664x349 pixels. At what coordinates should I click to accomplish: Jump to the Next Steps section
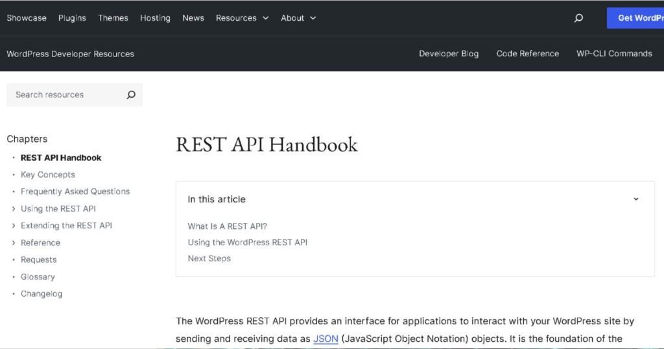pyautogui.click(x=209, y=258)
